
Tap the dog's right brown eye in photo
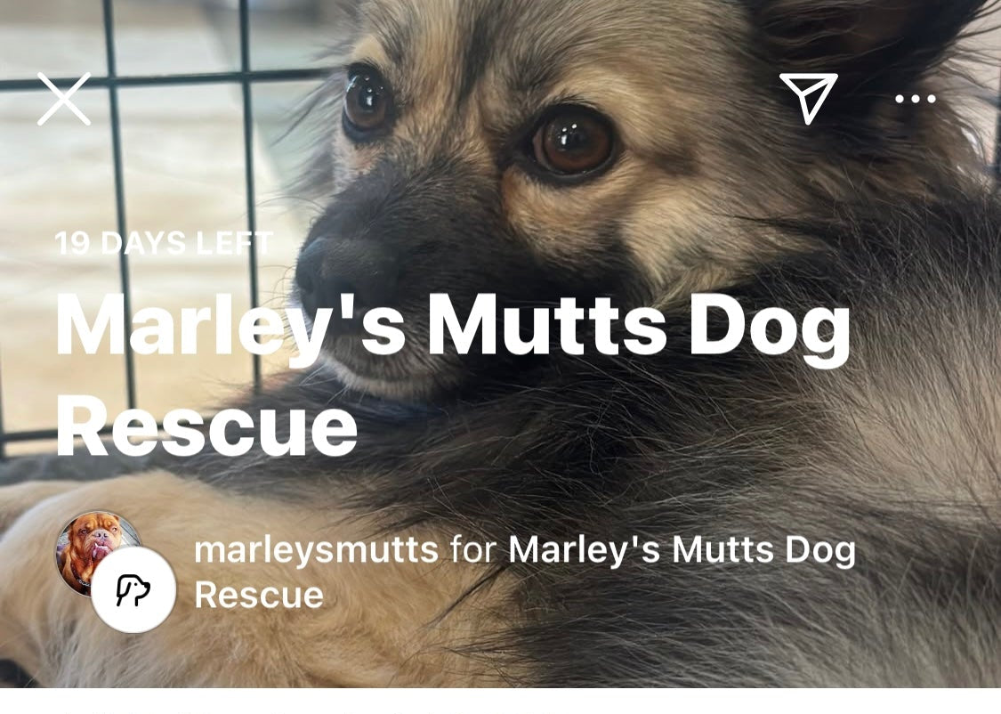click(571, 142)
